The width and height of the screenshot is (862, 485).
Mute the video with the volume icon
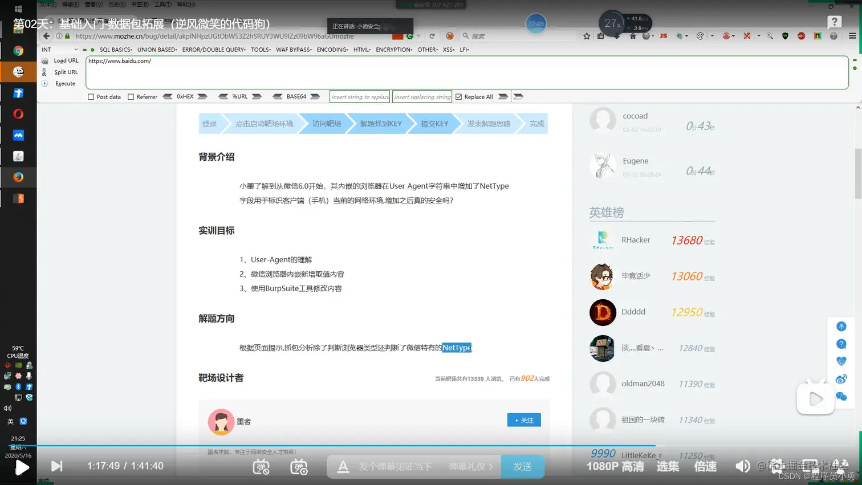coord(742,466)
